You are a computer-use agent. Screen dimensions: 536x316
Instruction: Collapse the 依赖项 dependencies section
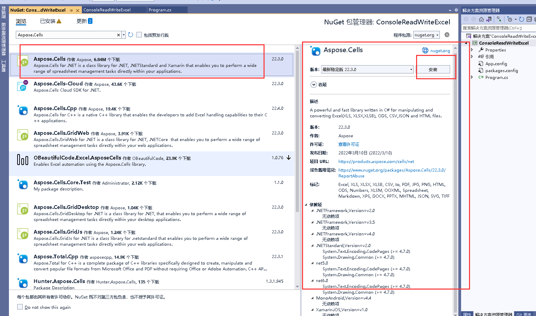point(306,205)
